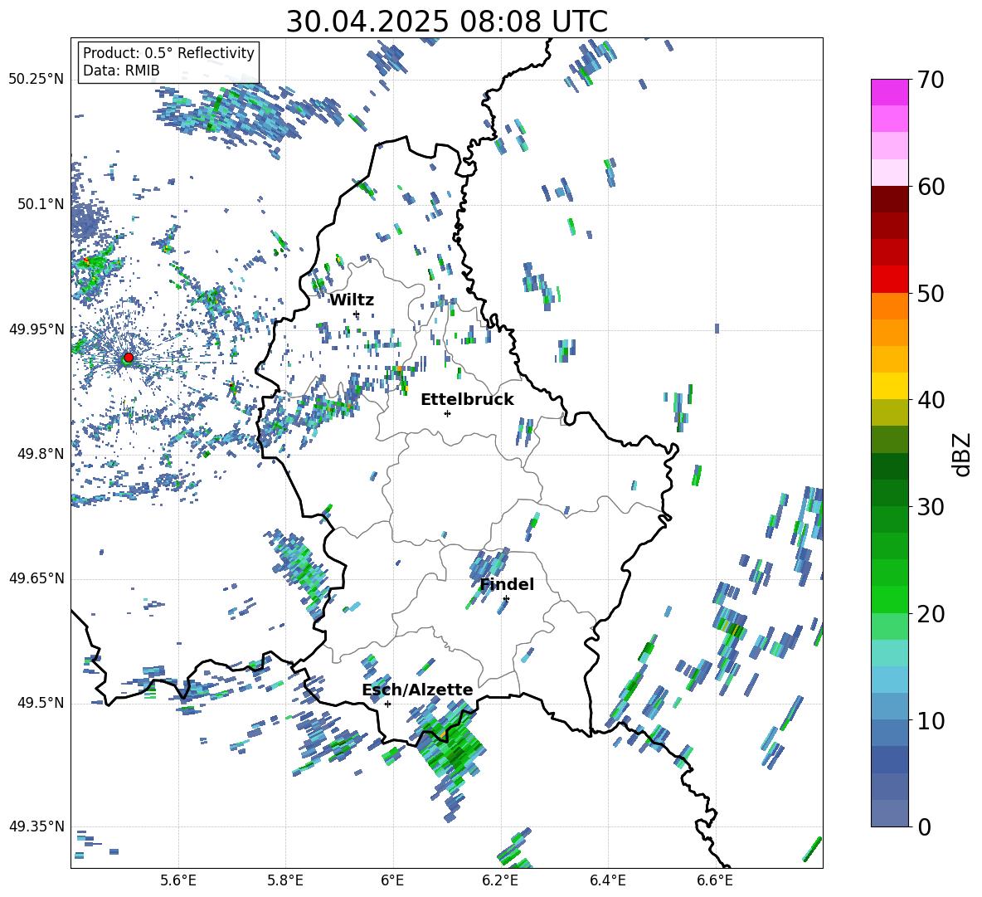982x897 pixels.
Task: Click the dBZ colorbar axis label
Action: (x=961, y=454)
